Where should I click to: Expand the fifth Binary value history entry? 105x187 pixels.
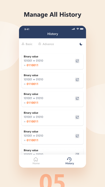[x=77, y=136]
